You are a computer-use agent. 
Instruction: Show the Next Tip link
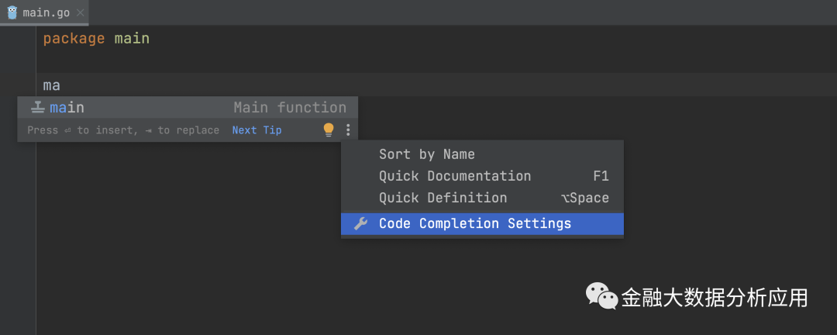click(257, 130)
